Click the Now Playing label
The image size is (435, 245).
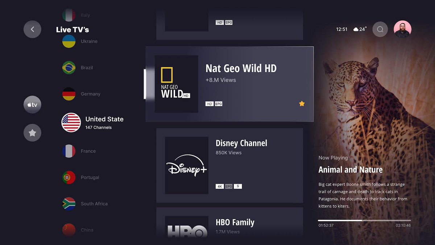click(x=333, y=158)
